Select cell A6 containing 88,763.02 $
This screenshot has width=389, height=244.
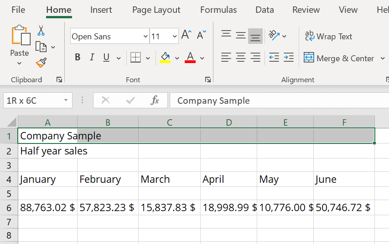[47, 207]
